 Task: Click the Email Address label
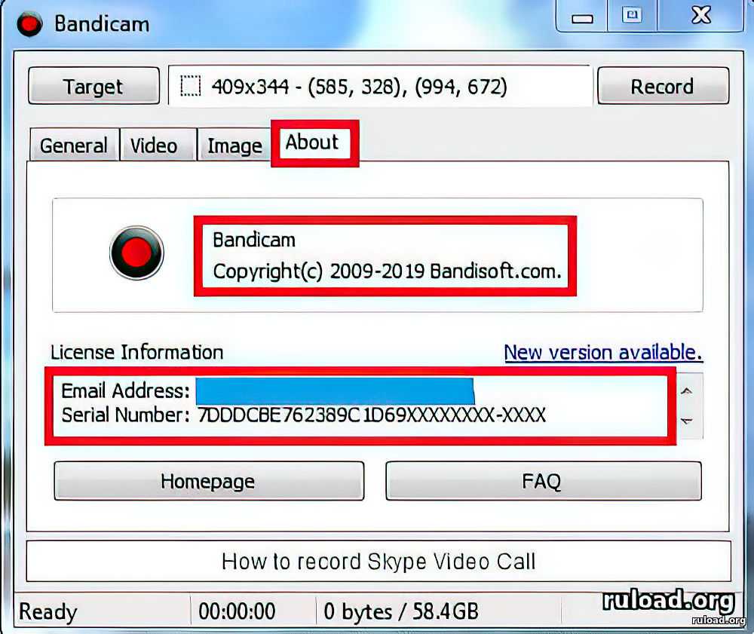pyautogui.click(x=125, y=391)
